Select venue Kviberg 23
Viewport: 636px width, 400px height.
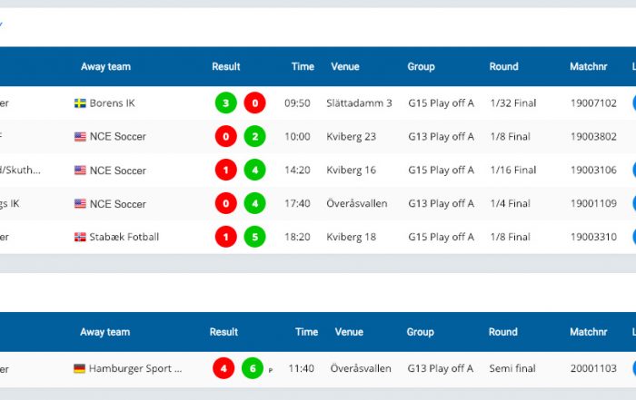352,137
